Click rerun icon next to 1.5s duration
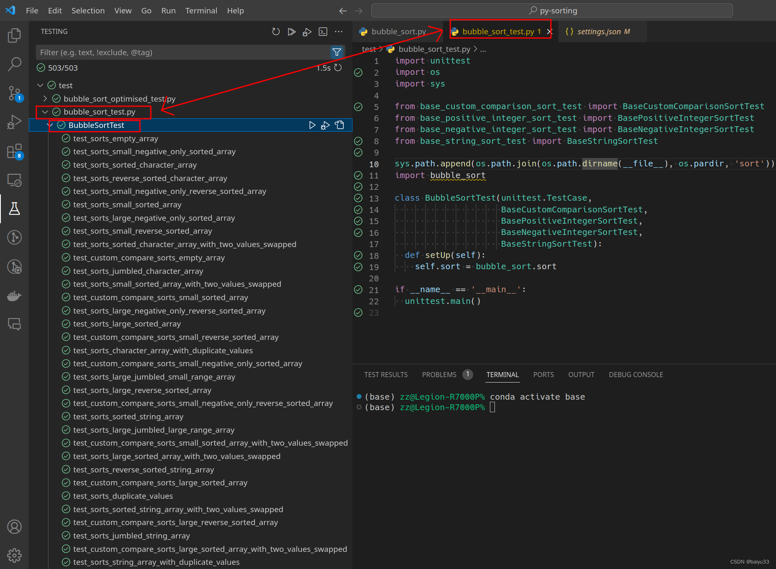The height and width of the screenshot is (569, 776). tap(338, 68)
